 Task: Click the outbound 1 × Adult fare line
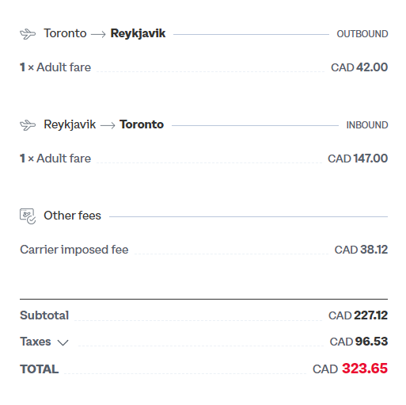[x=203, y=67]
